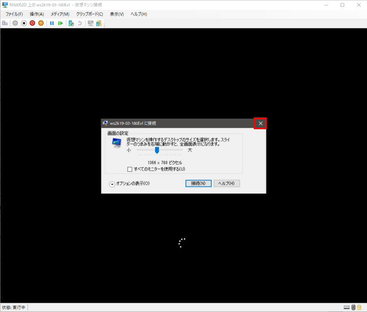
Task: Close the ws2k19-03-180Evl connect dialog
Action: point(260,123)
